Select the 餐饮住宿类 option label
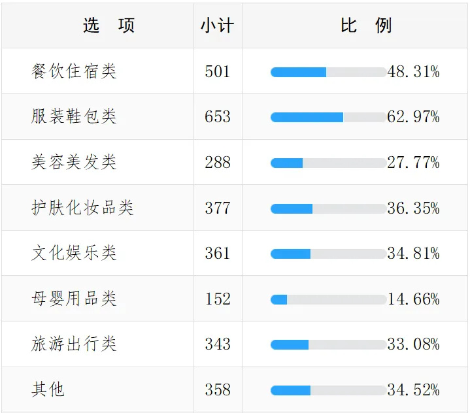 (x=74, y=71)
